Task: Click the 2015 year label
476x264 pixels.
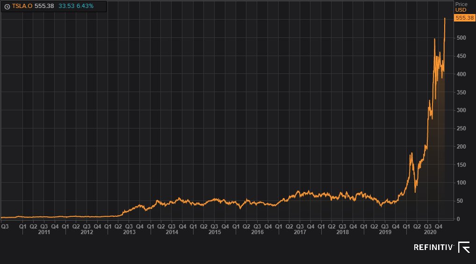Action: click(215, 232)
